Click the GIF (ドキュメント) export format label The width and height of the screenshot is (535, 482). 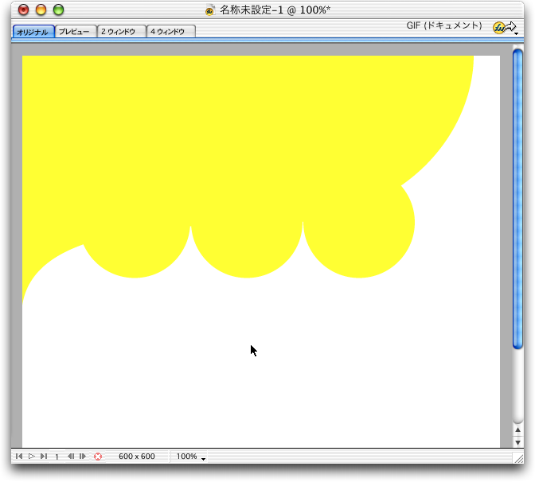444,25
